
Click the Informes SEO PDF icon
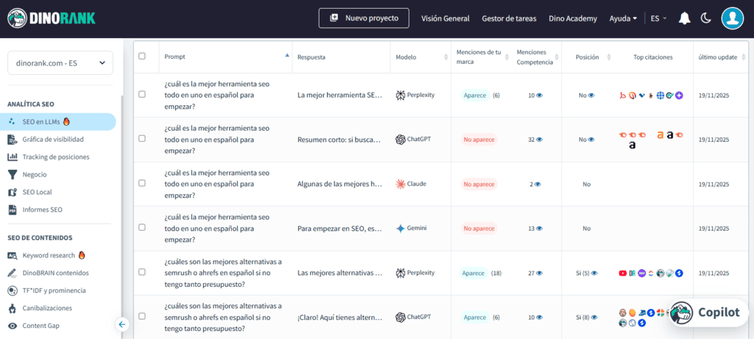click(x=13, y=210)
